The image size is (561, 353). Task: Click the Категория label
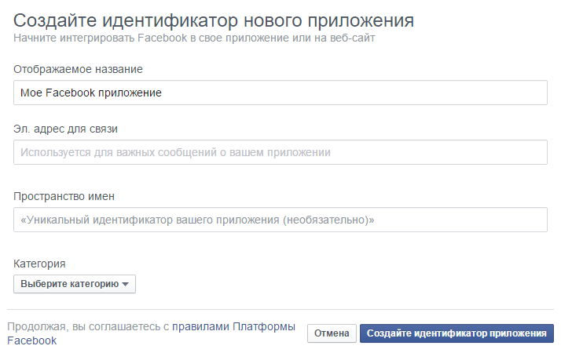[39, 264]
